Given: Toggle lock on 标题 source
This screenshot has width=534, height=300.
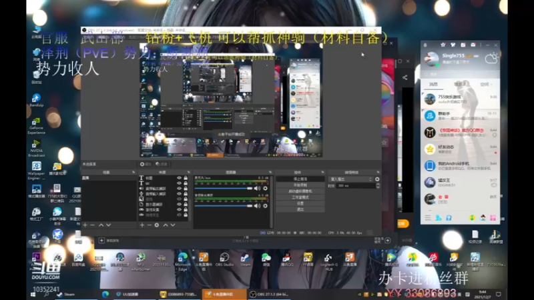Looking at the screenshot, I should pyautogui.click(x=186, y=178).
